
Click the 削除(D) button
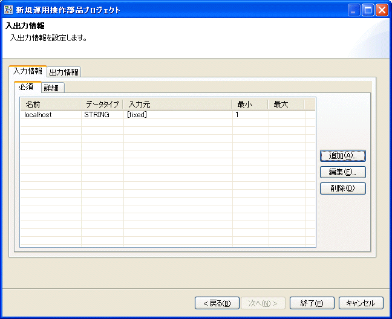pyautogui.click(x=343, y=188)
